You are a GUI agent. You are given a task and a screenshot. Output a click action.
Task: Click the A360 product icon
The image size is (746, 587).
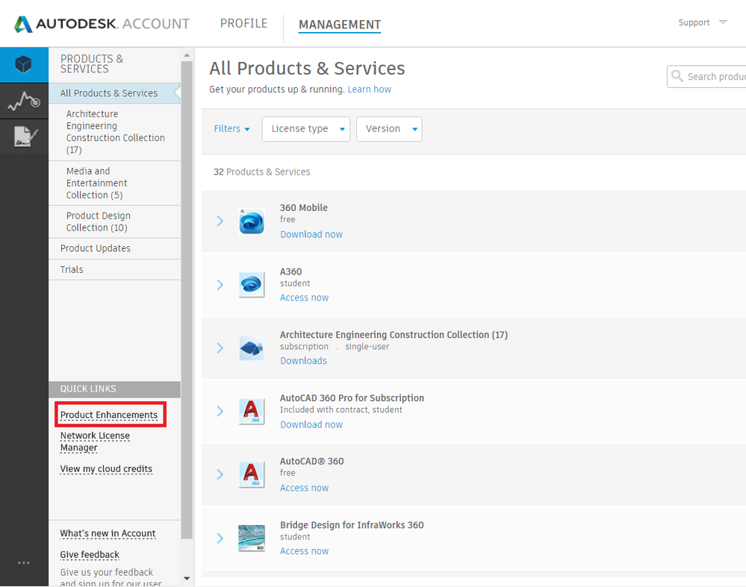252,285
